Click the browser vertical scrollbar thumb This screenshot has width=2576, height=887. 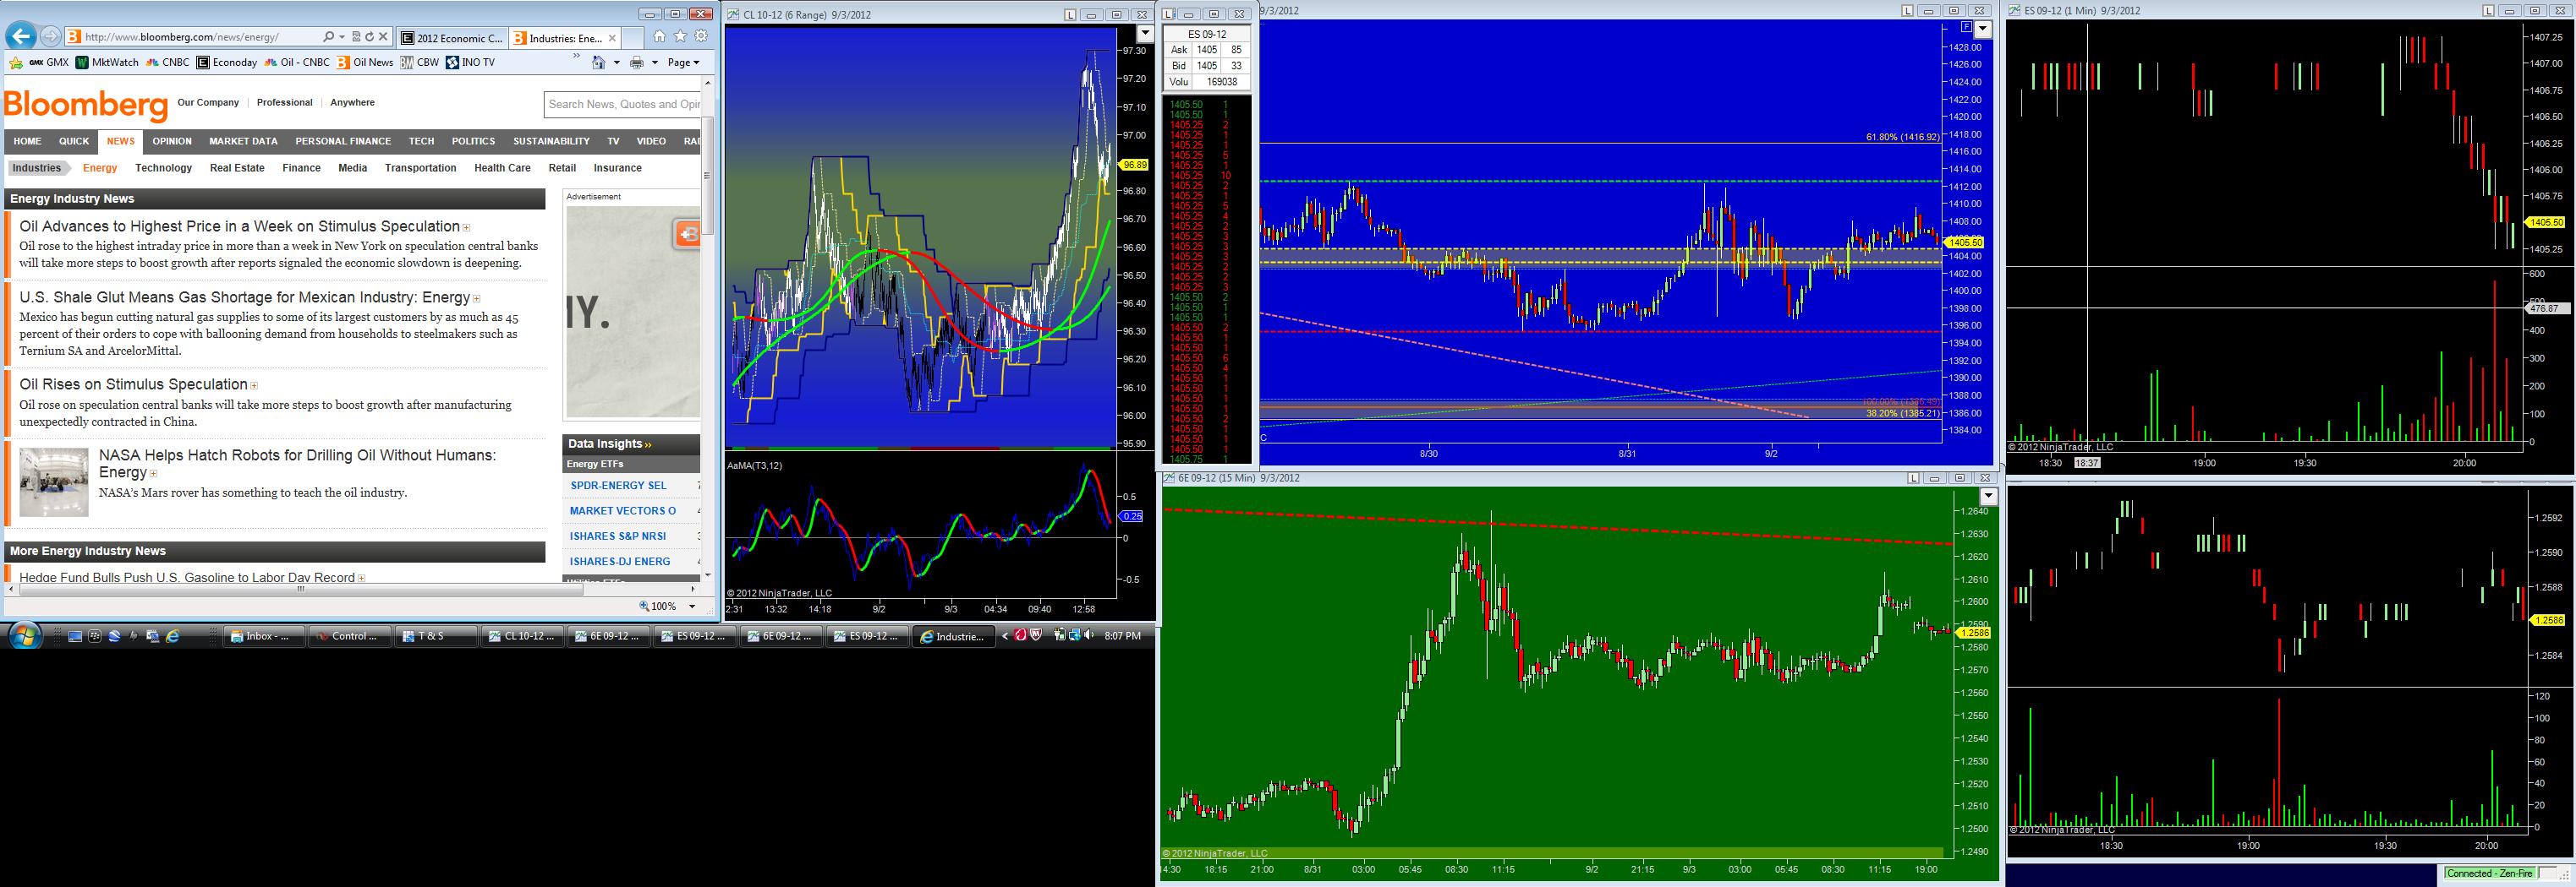coord(708,175)
